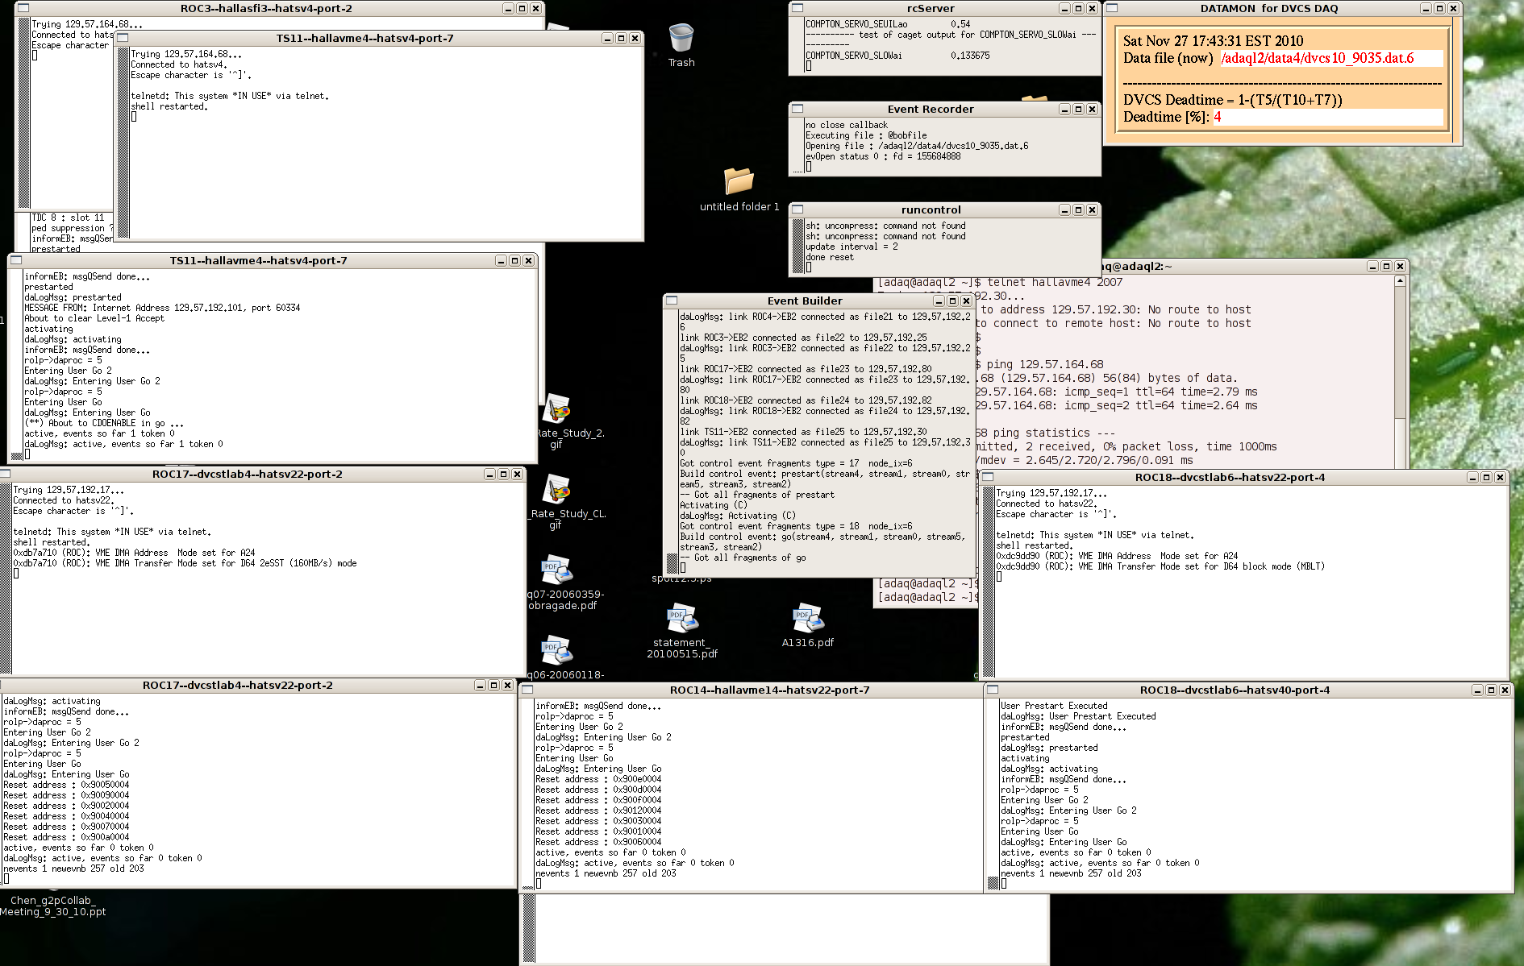Focus the Event Builder window by its title
The image size is (1524, 966).
pyautogui.click(x=805, y=301)
